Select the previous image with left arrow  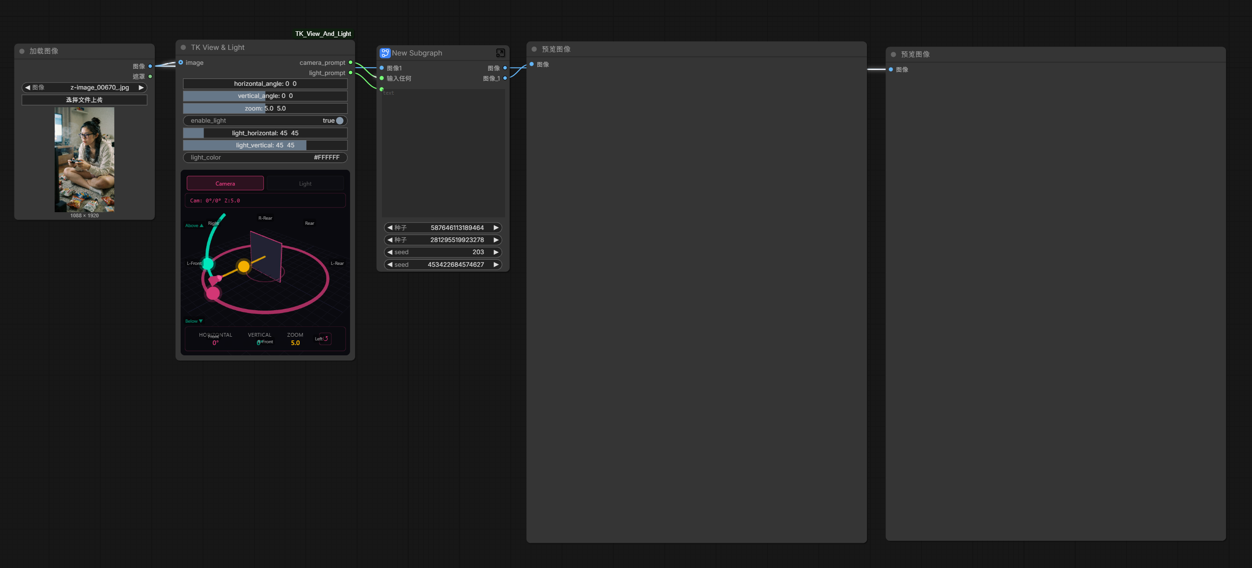(x=28, y=87)
